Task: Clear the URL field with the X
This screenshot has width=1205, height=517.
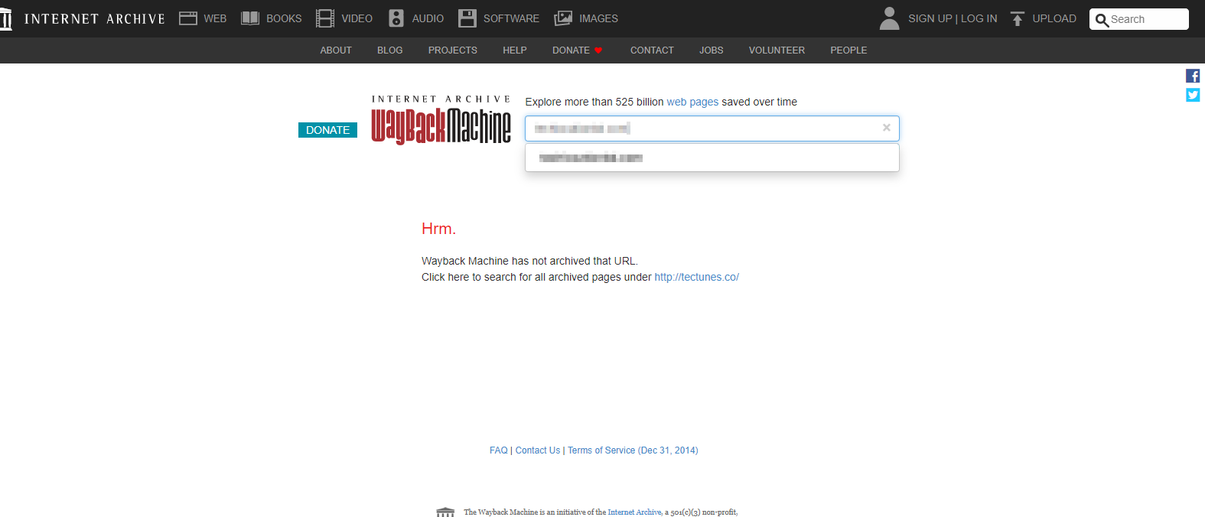Action: click(887, 128)
